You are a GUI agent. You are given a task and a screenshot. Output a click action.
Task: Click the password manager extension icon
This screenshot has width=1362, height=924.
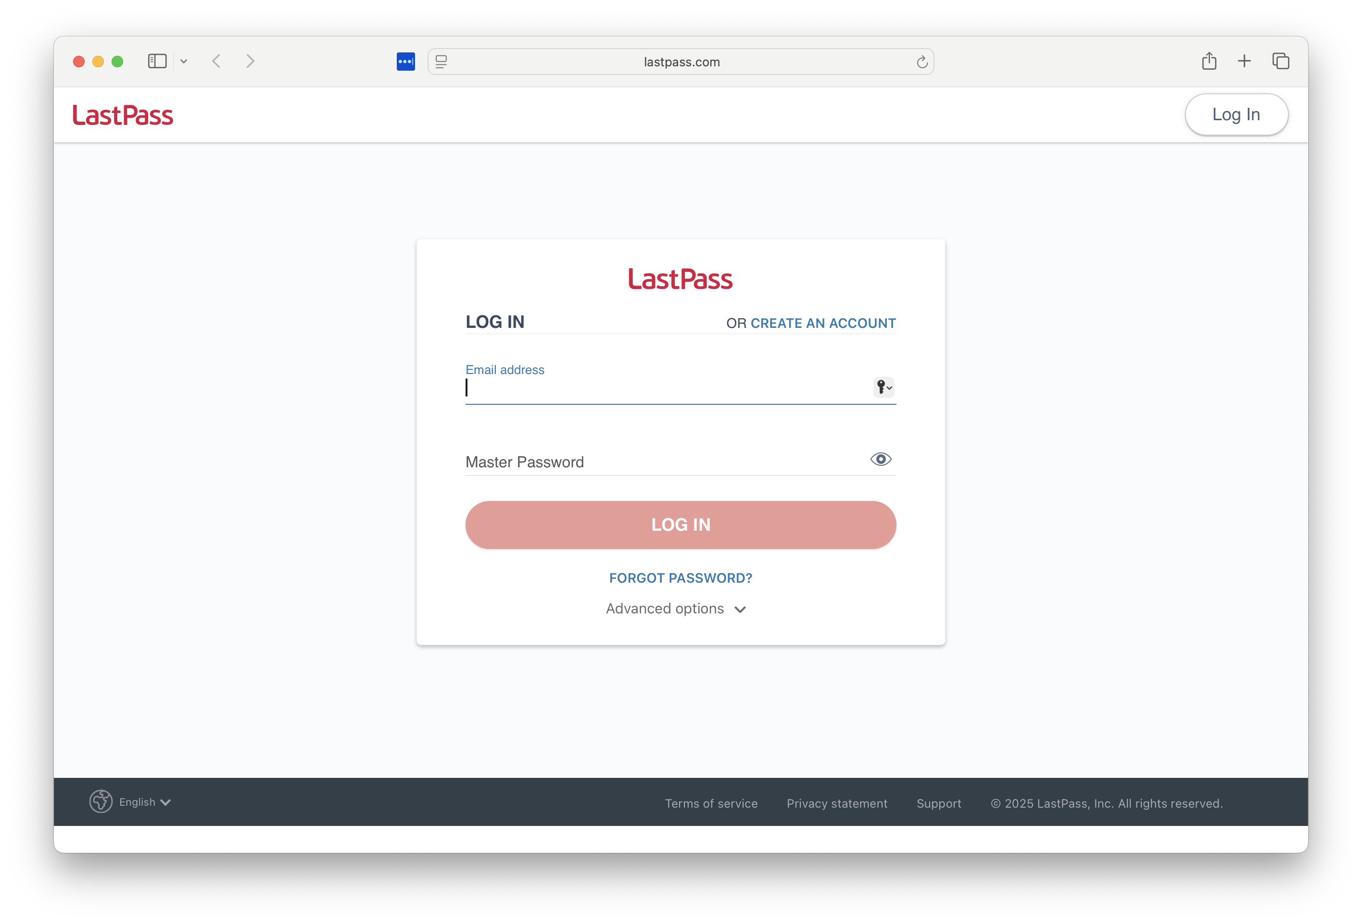click(405, 62)
